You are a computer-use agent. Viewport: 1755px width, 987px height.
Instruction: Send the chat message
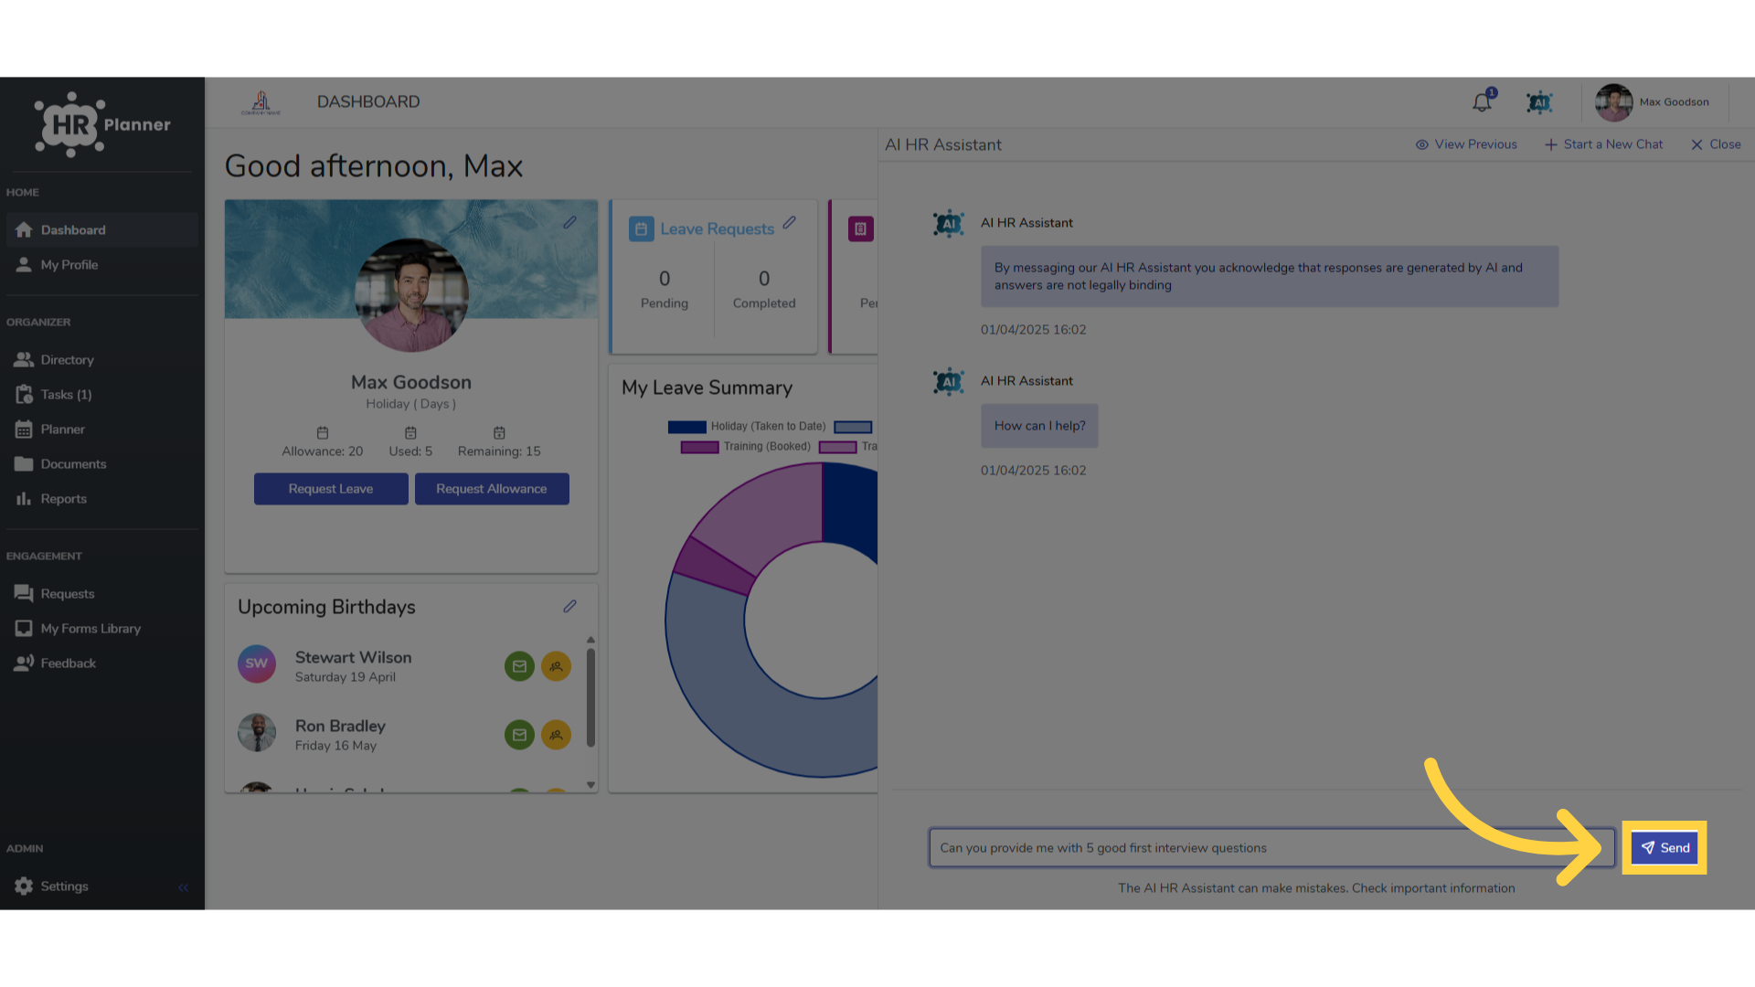tap(1665, 848)
